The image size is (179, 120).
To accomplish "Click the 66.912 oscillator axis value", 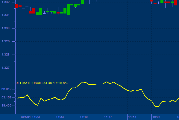I will pos(6,89).
